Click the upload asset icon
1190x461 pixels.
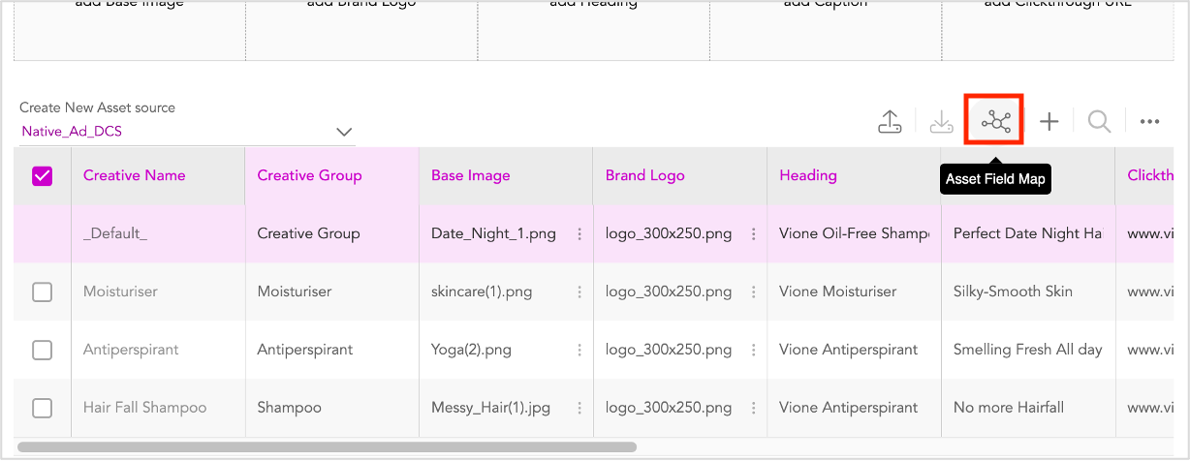tap(890, 122)
